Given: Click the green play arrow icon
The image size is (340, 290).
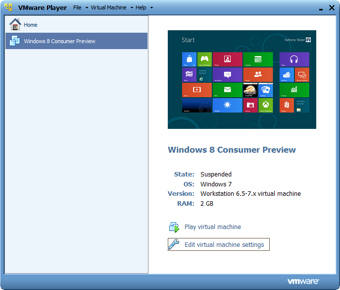Looking at the screenshot, I should coord(174,227).
